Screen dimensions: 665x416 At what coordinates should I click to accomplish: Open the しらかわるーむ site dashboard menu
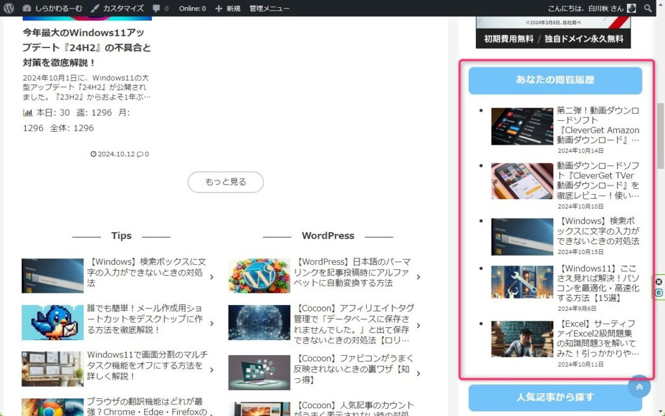(52, 8)
